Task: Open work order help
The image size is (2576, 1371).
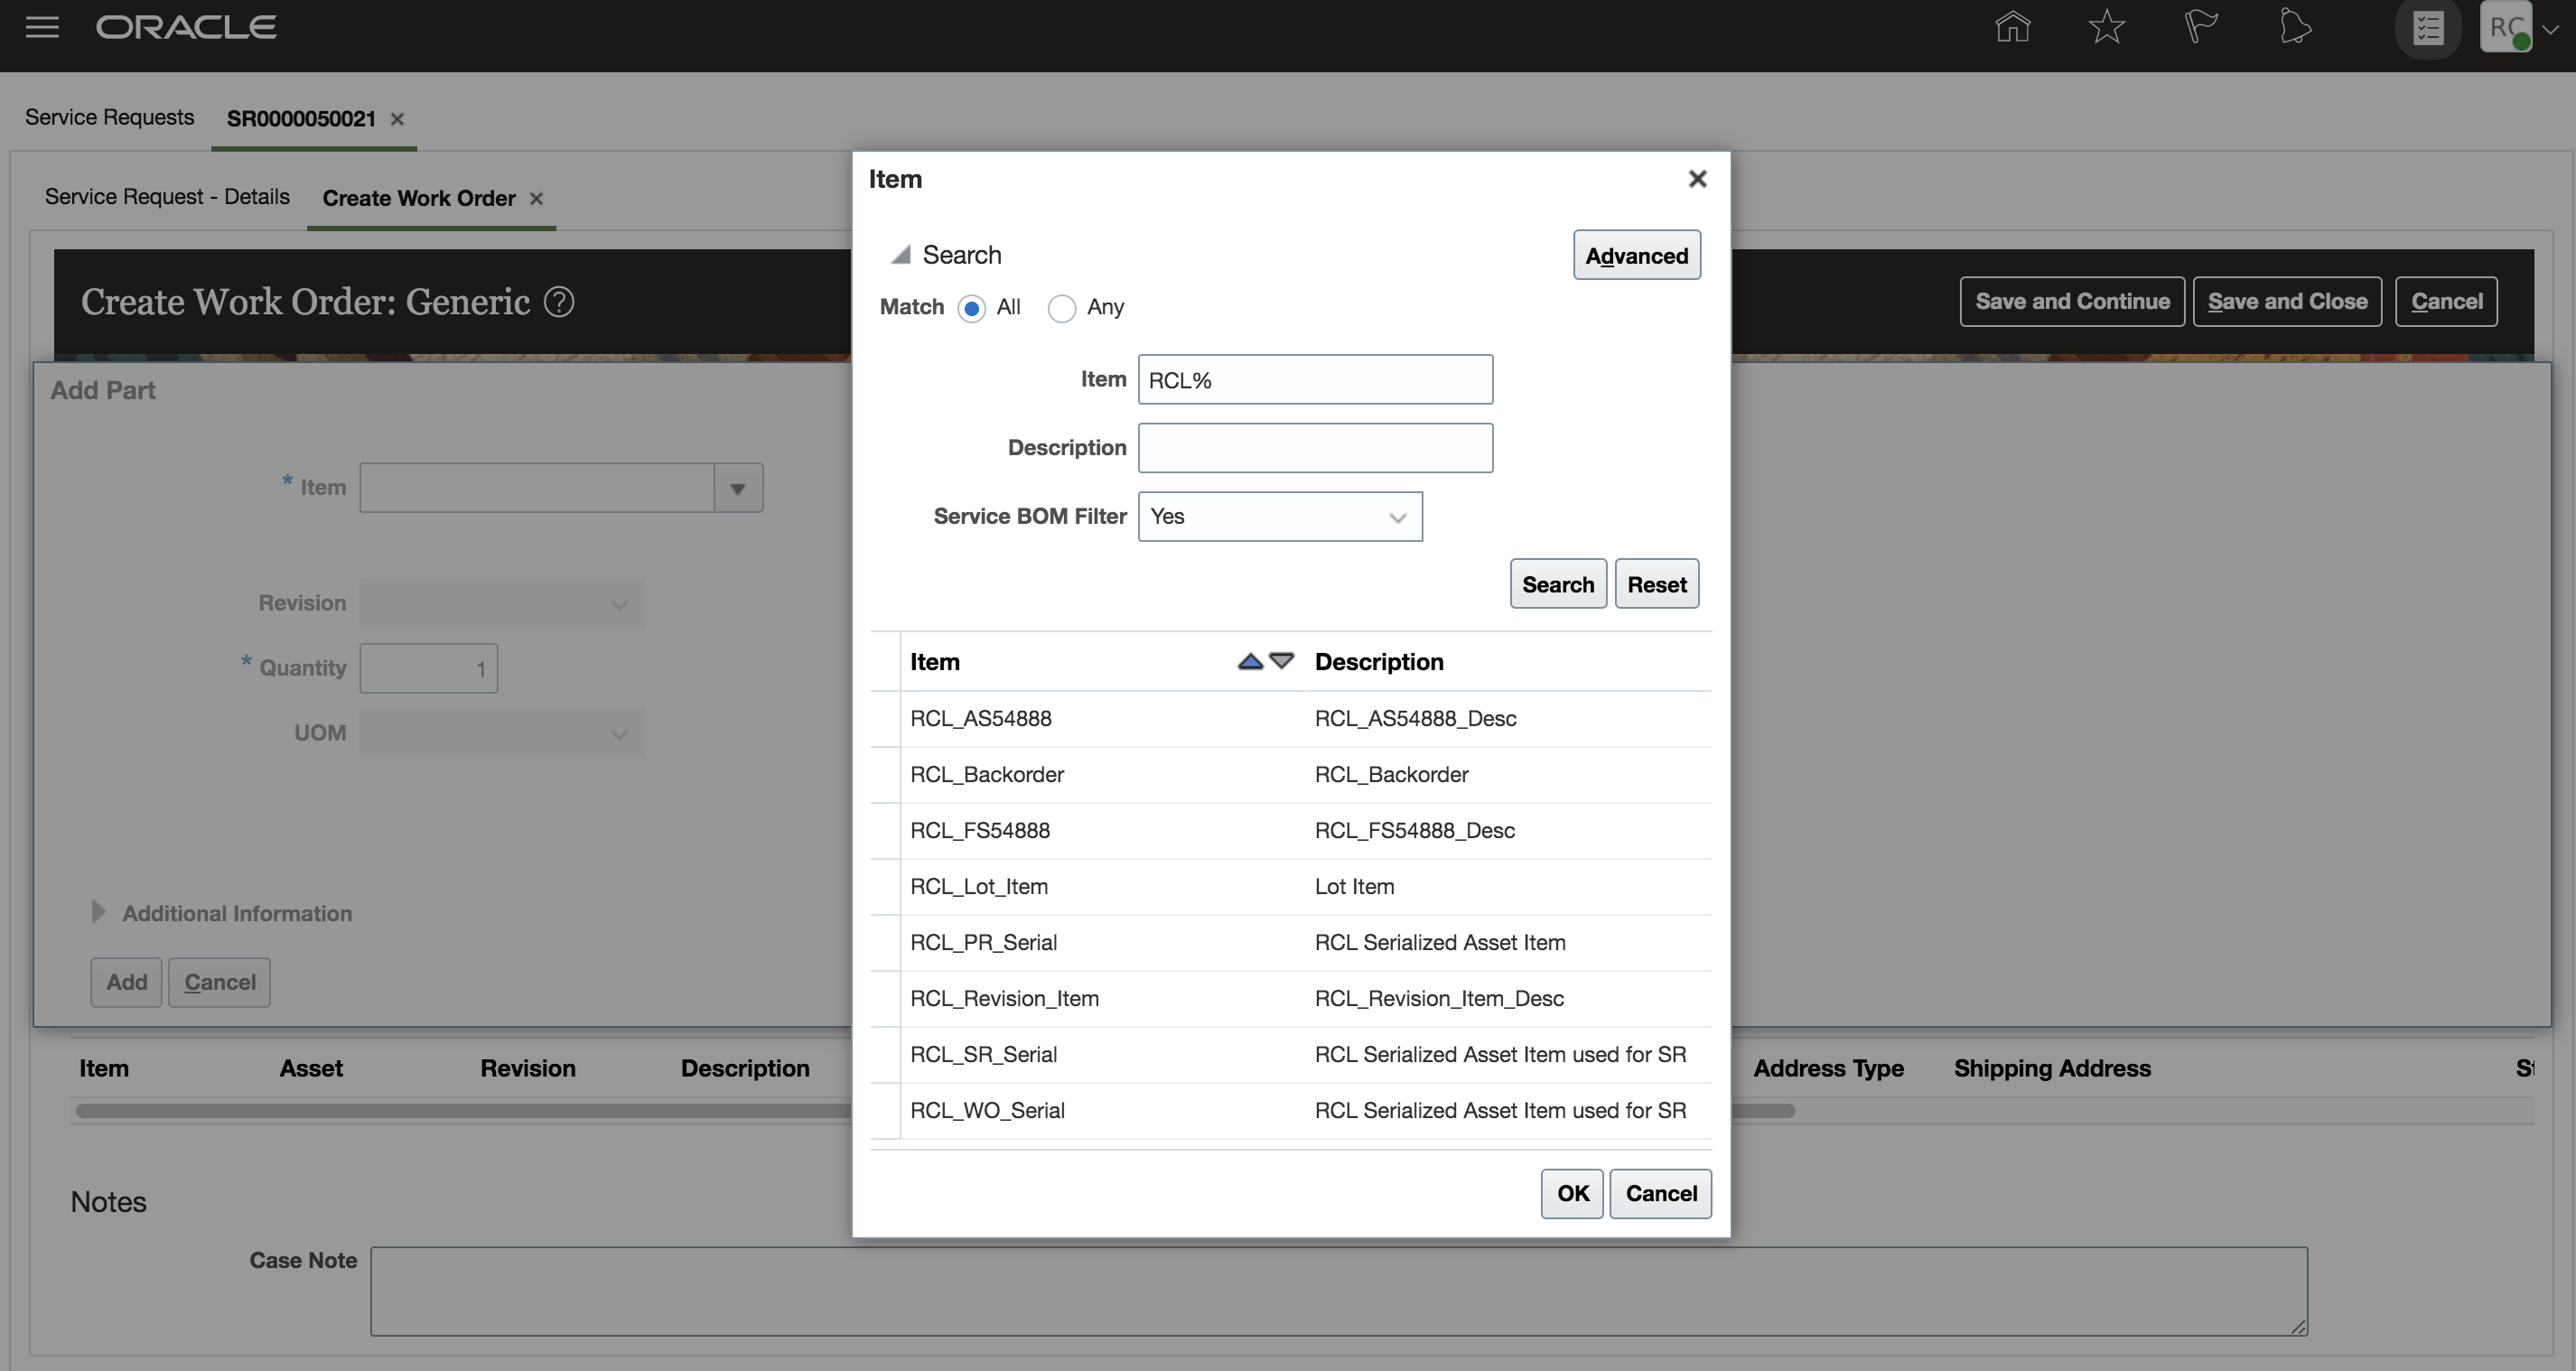Action: 560,301
